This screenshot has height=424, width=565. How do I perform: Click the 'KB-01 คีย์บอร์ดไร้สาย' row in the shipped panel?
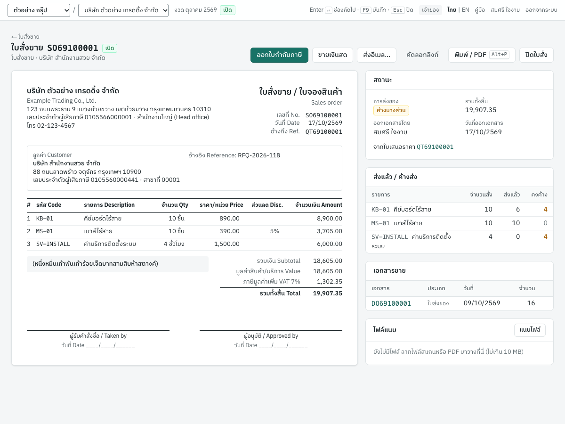[x=460, y=210]
